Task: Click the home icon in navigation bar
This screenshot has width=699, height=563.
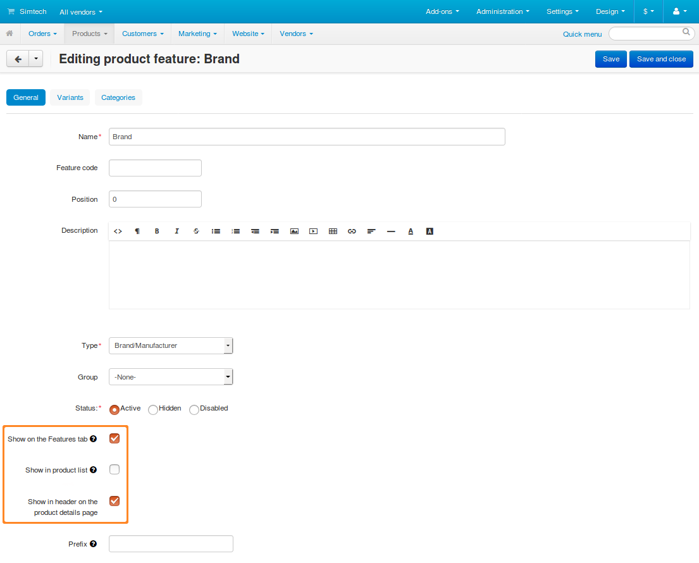Action: [9, 34]
